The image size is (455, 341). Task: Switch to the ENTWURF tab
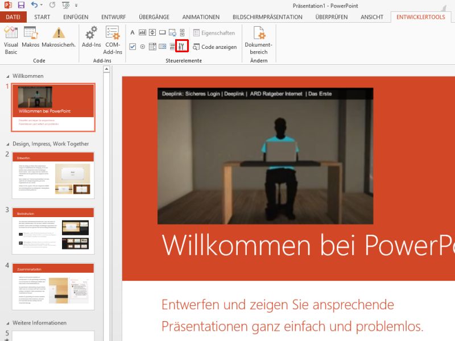[x=113, y=17]
